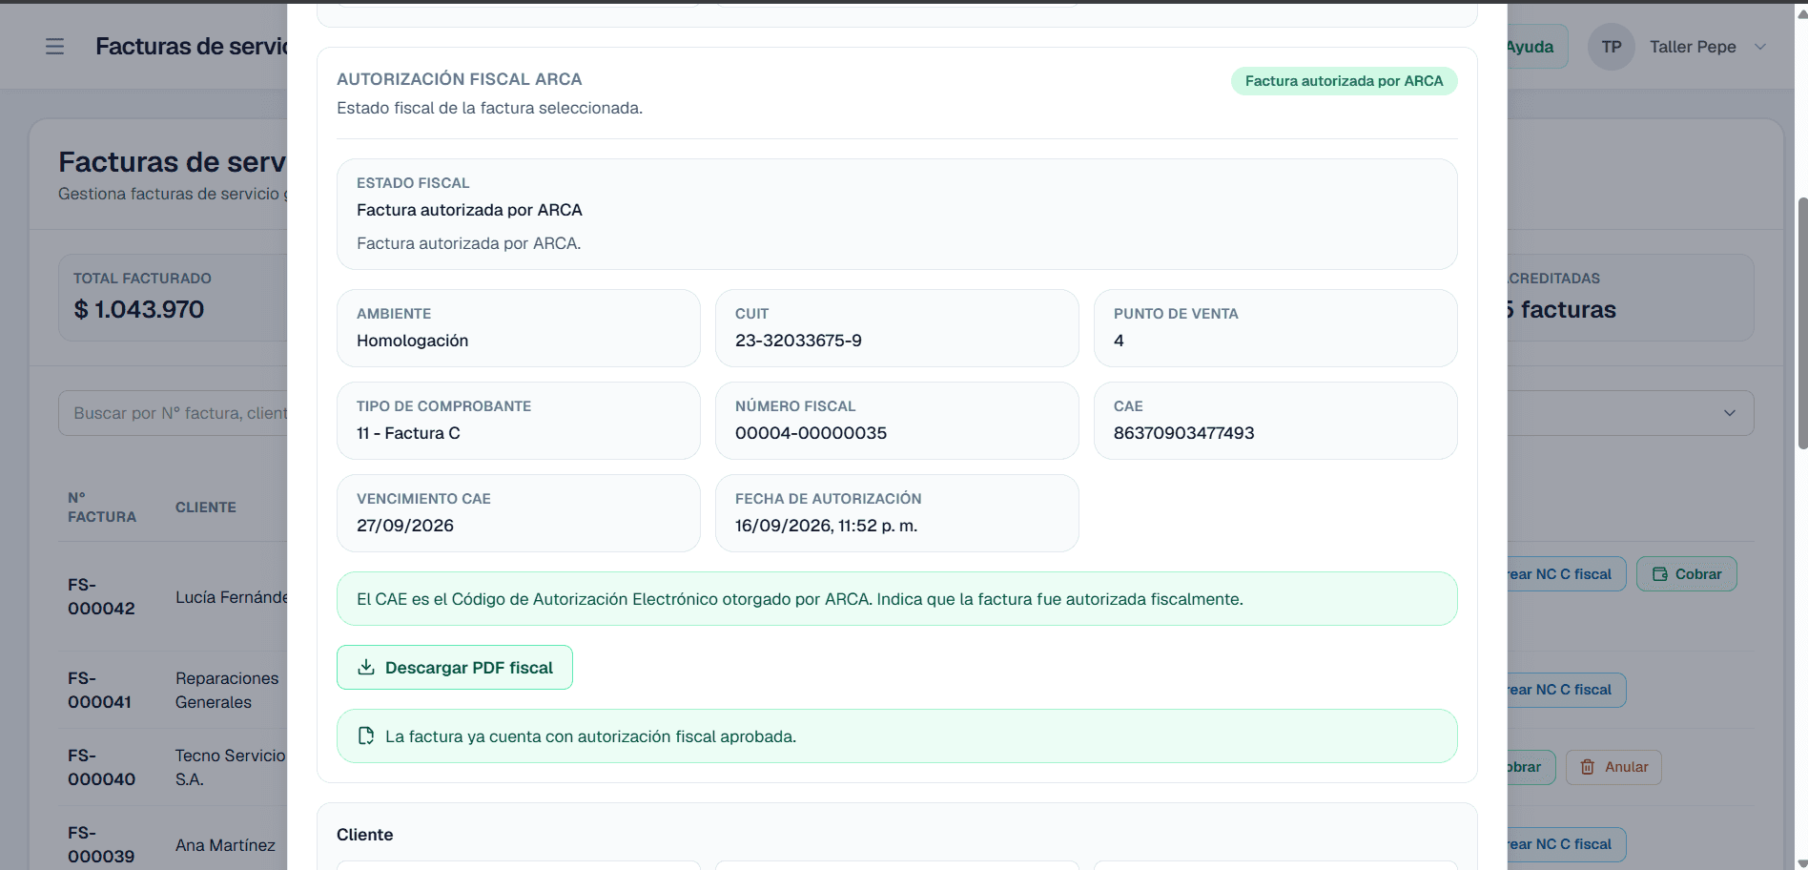Viewport: 1808px width, 870px height.
Task: Select invoice FS-000040 in the list
Action: pos(101,767)
